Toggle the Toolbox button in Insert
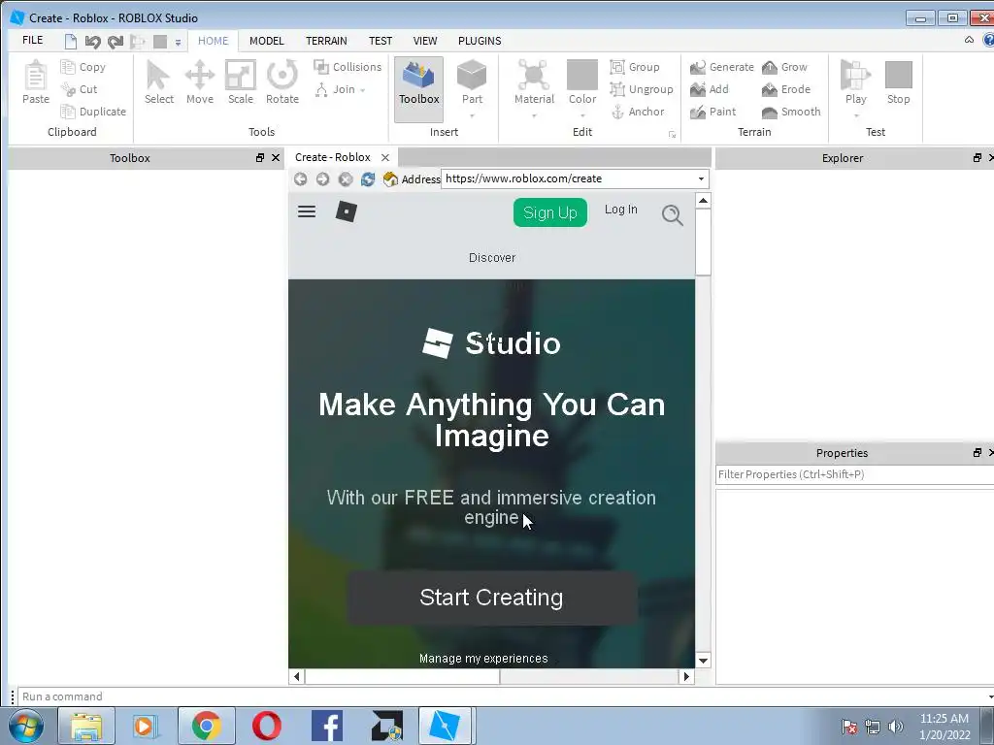This screenshot has height=745, width=994. pyautogui.click(x=419, y=89)
